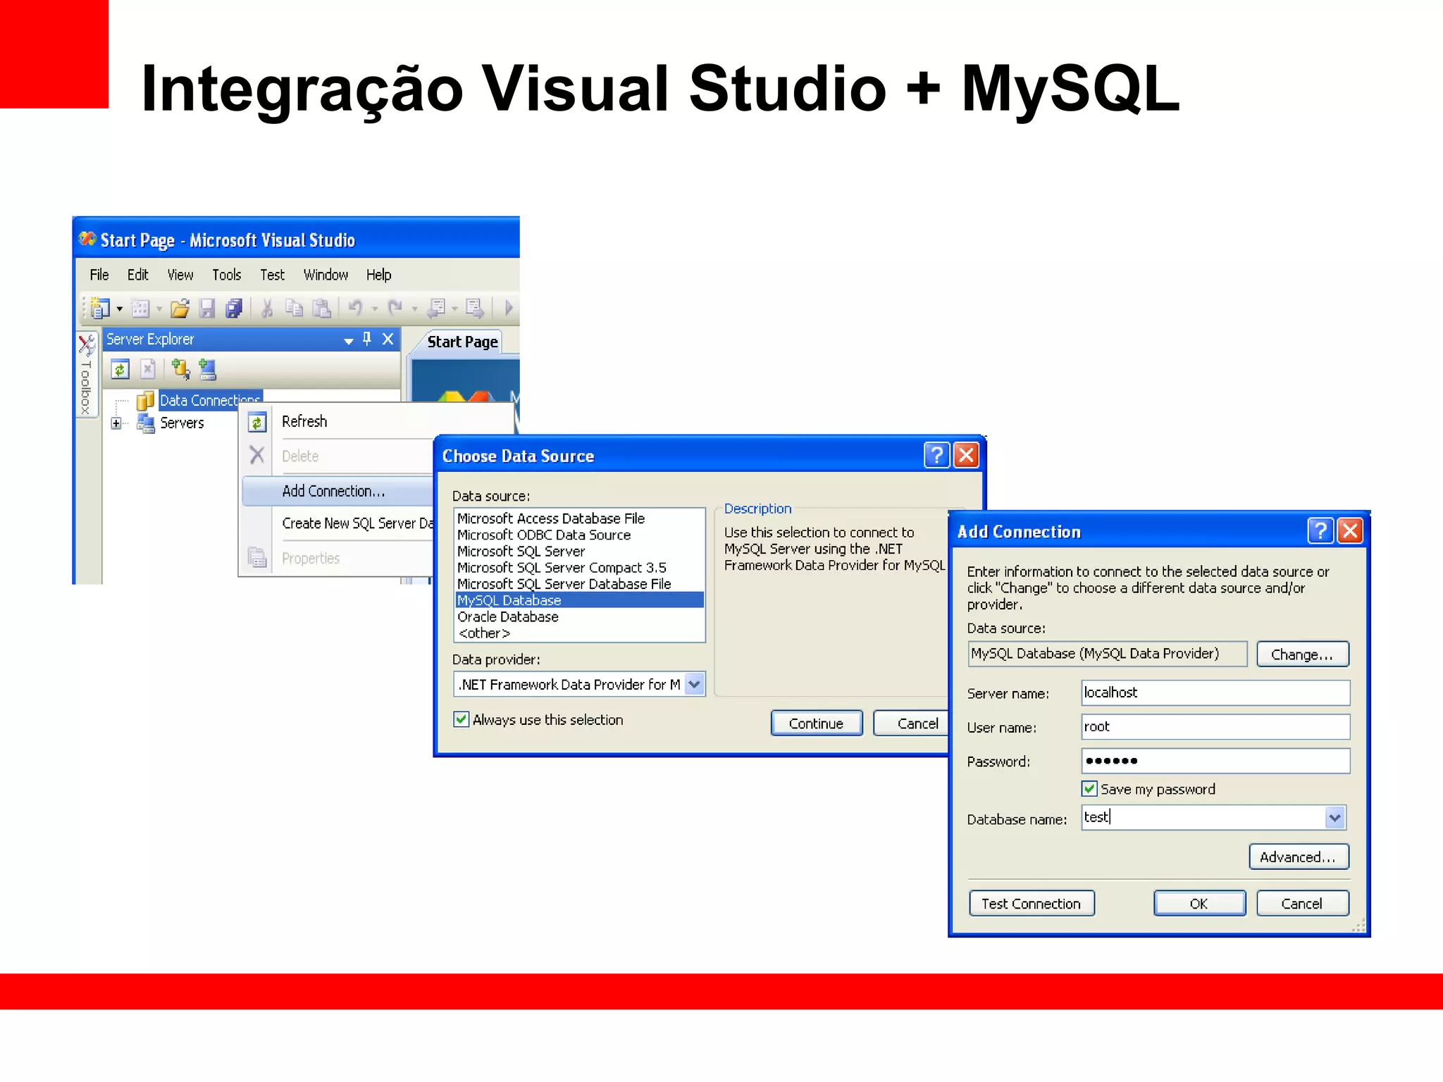This screenshot has width=1443, height=1082.
Task: Click Continue in Choose Data Source
Action: point(816,723)
